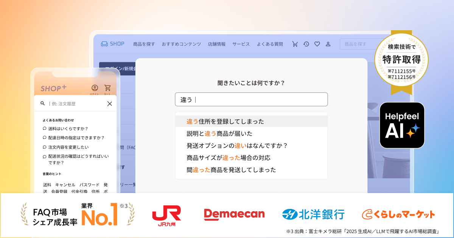The width and height of the screenshot is (454, 238).
Task: Click the desktop search box containing 違う
Action: [251, 99]
